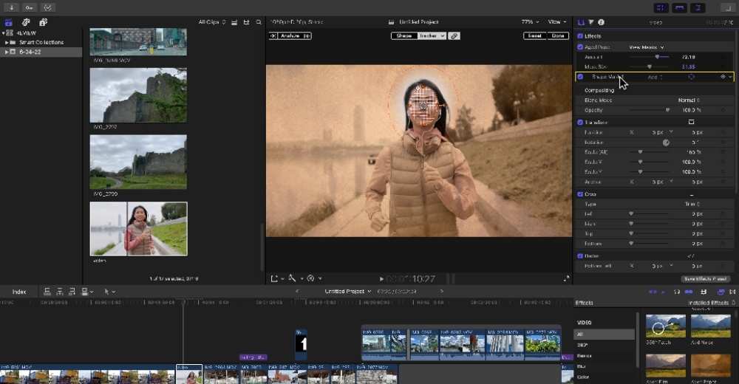The width and height of the screenshot is (739, 384).
Task: Open the viewer View menu
Action: click(556, 22)
